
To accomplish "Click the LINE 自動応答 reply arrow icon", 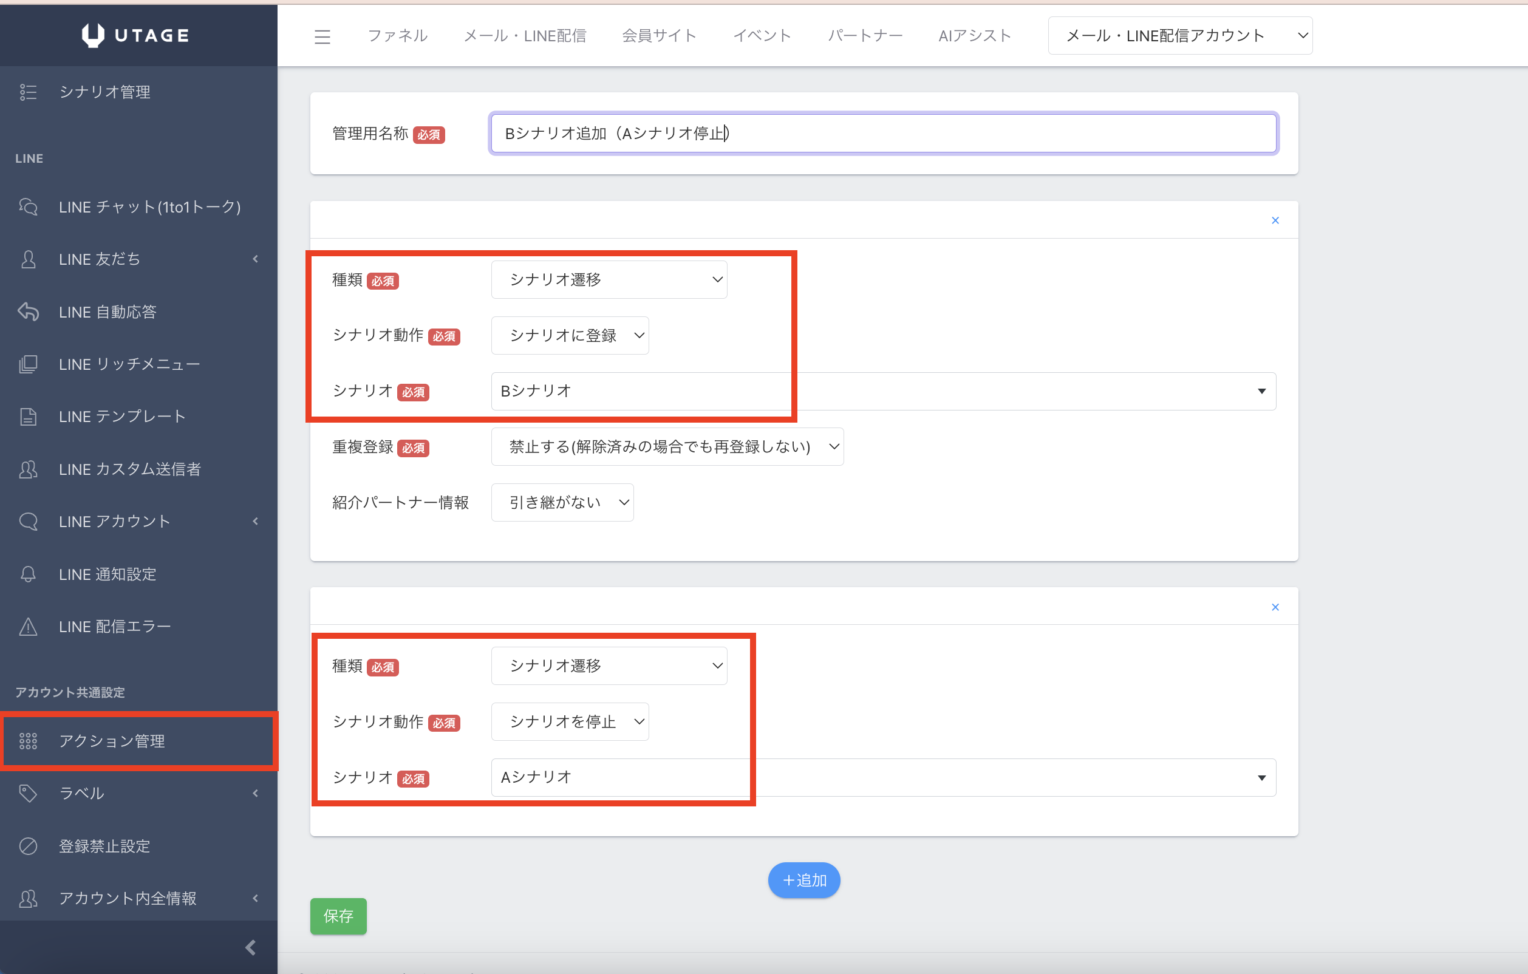I will point(28,312).
